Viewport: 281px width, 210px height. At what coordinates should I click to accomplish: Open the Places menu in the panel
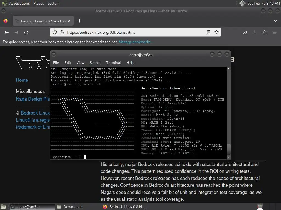[38, 3]
